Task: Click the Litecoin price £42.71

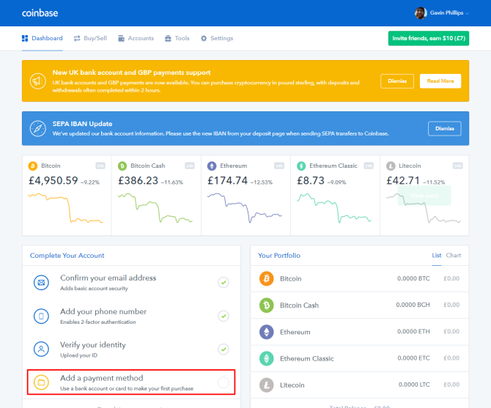Action: pyautogui.click(x=403, y=180)
